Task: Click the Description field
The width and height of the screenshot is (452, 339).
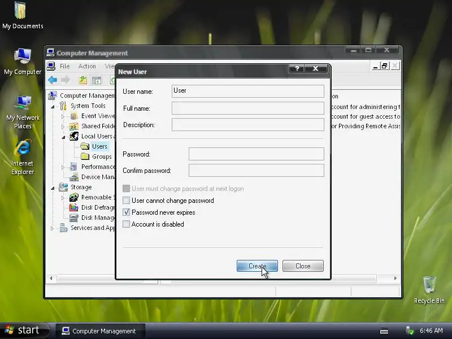Action: 248,124
